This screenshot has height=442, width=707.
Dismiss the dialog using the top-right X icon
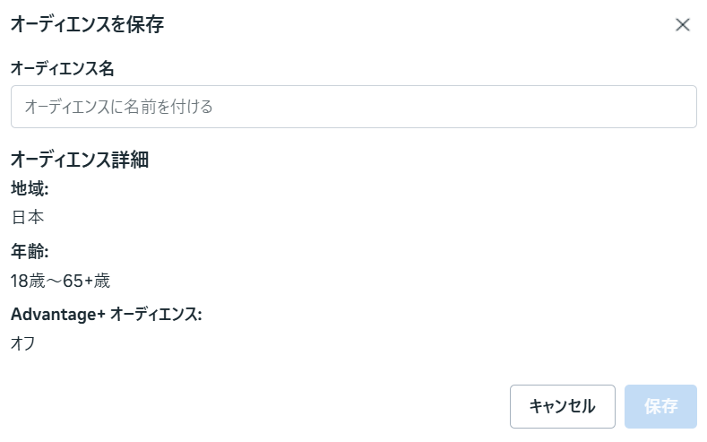pos(683,25)
